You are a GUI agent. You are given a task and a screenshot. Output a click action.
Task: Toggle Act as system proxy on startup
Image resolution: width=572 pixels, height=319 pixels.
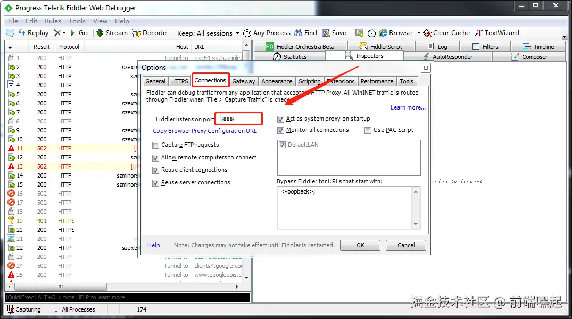[x=280, y=119]
